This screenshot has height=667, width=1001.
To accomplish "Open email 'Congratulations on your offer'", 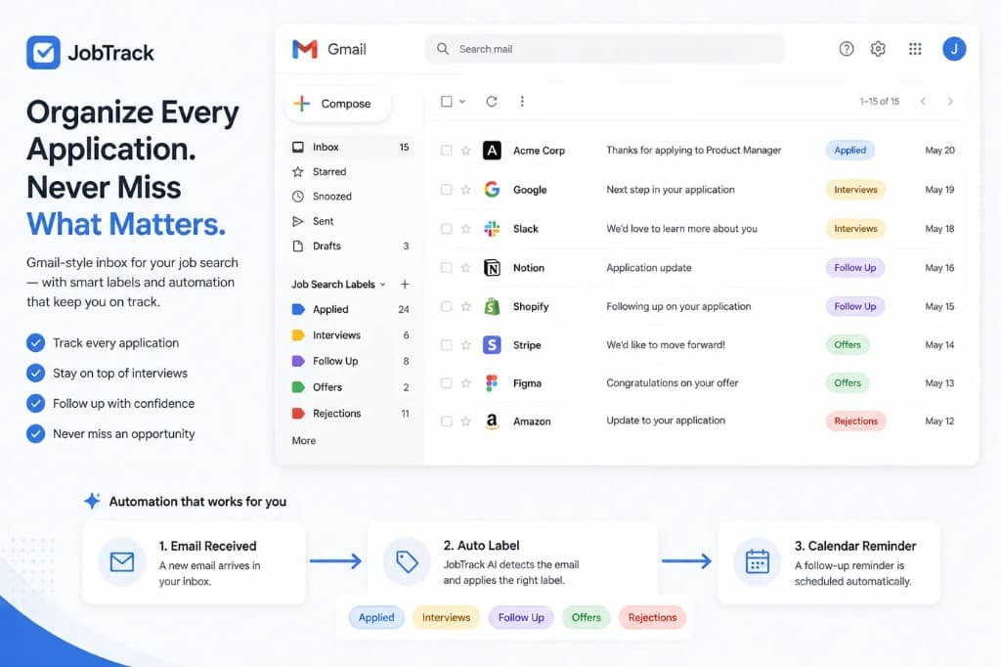I will click(673, 383).
